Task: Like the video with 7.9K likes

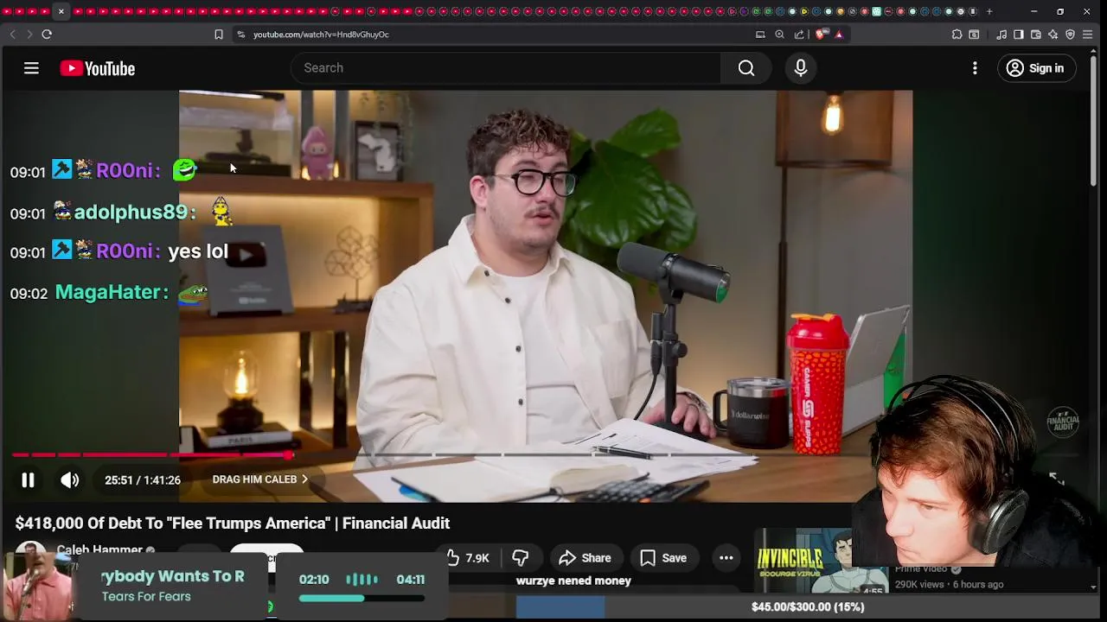Action: [468, 558]
